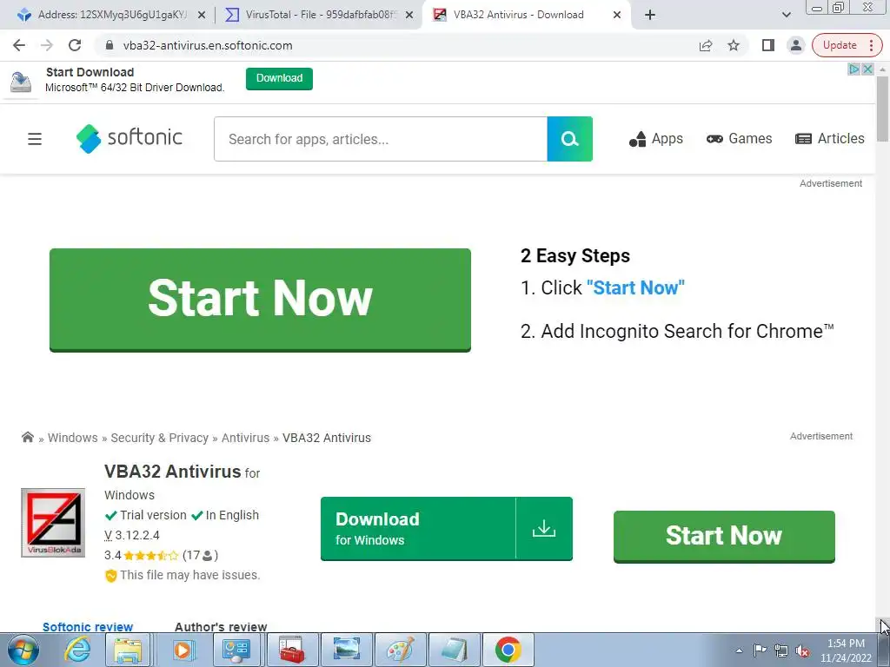Open the Windows breadcrumb link
The width and height of the screenshot is (890, 667).
click(x=73, y=438)
